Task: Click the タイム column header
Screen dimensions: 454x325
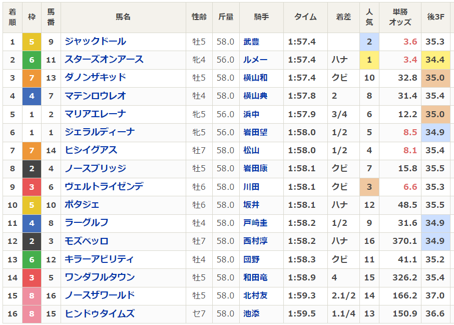Action: click(305, 17)
